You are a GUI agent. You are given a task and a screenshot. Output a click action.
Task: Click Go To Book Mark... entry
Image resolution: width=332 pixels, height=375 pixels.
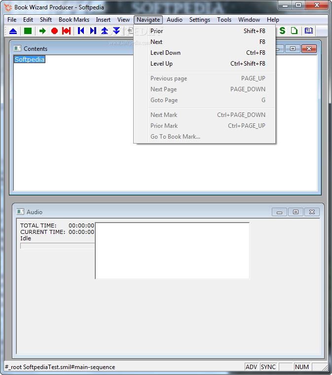coord(204,137)
